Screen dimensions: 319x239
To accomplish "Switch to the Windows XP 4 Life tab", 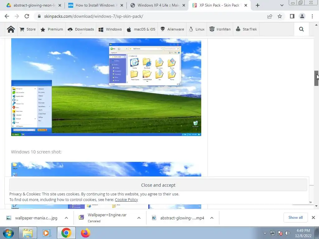I will 157,5.
